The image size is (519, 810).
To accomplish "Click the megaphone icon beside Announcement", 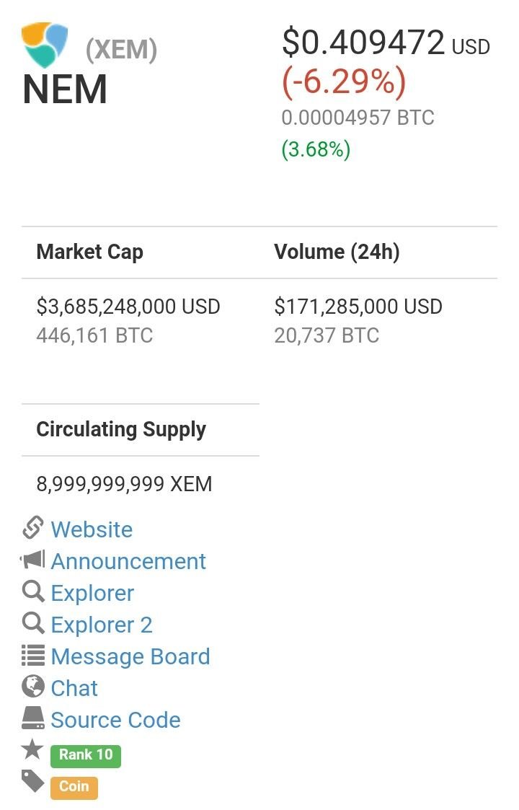I will (32, 559).
